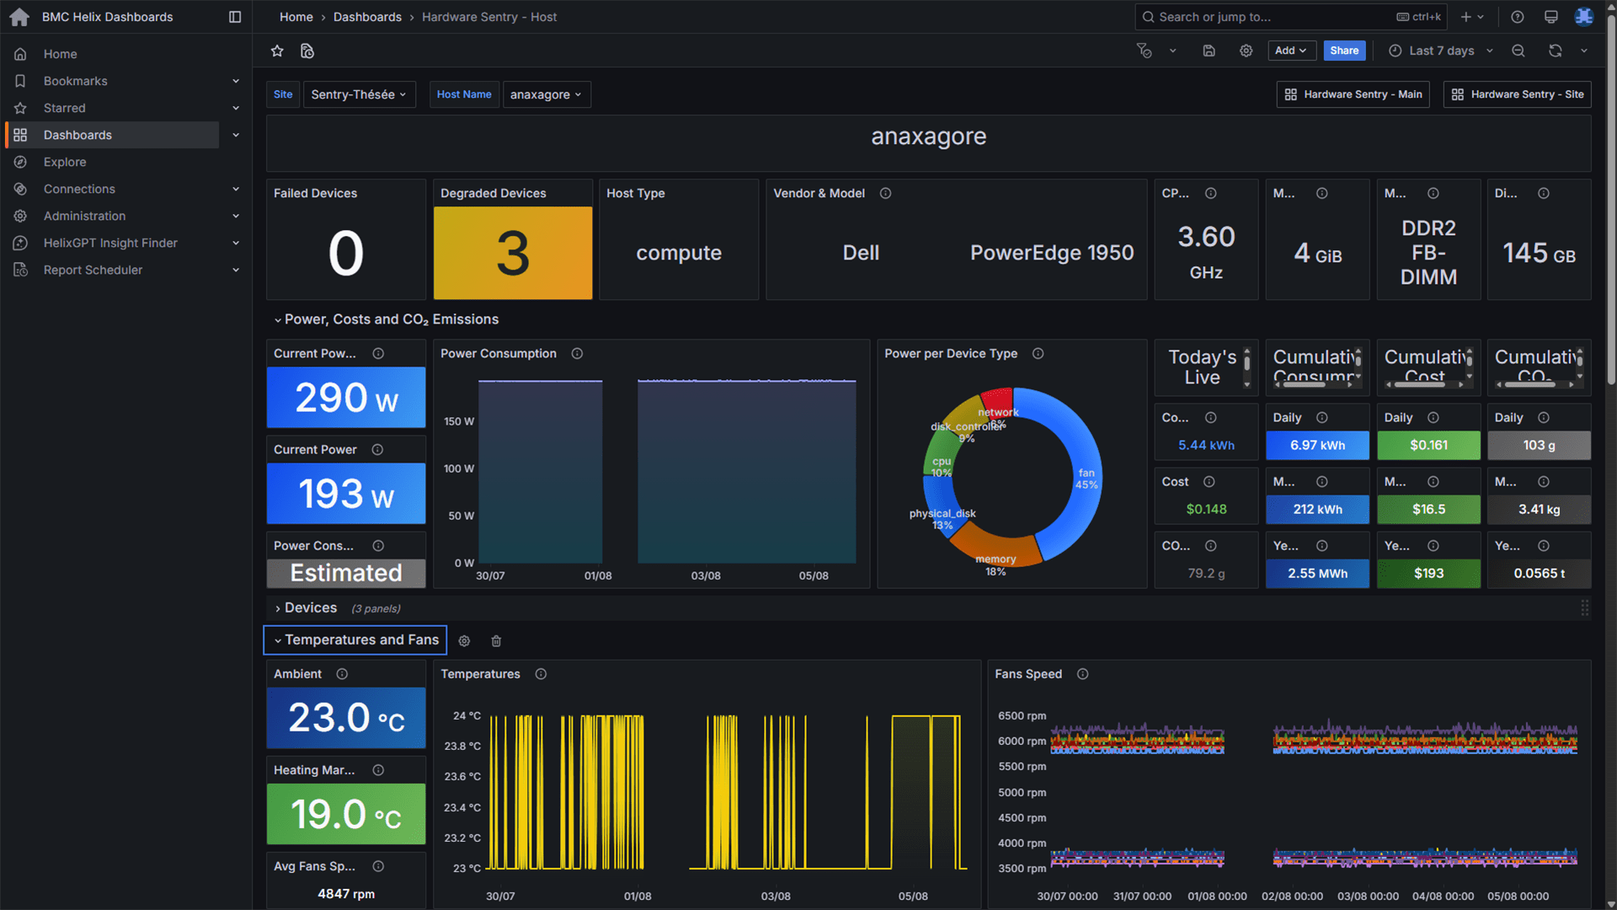Select HelixGPT Insight Finder in sidebar
Viewport: 1617px width, 910px height.
pos(110,243)
